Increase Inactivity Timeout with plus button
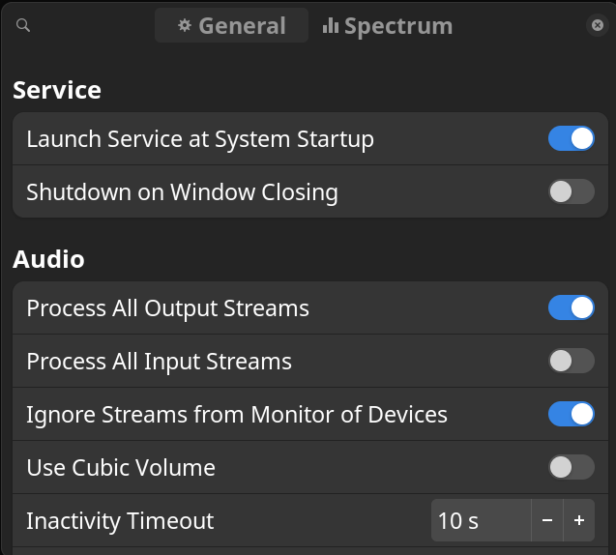 tap(579, 521)
